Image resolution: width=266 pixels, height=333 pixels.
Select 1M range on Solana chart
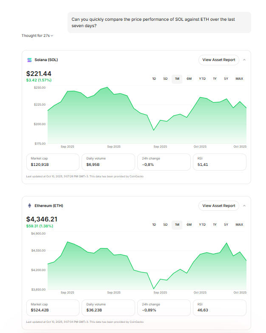177,79
